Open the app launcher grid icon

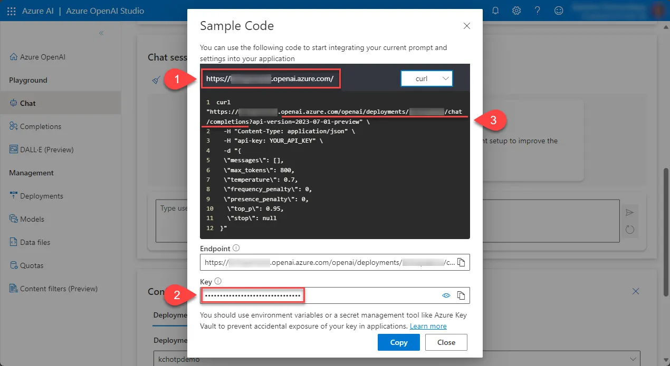(12, 11)
